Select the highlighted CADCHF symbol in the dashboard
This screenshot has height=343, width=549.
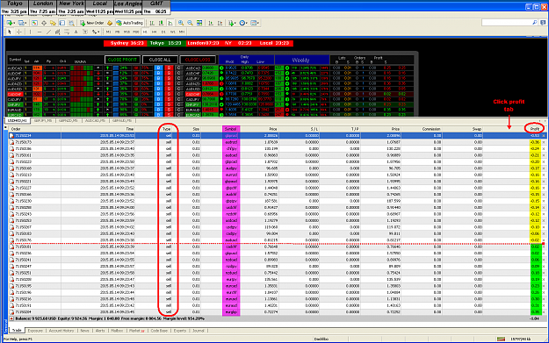click(15, 95)
